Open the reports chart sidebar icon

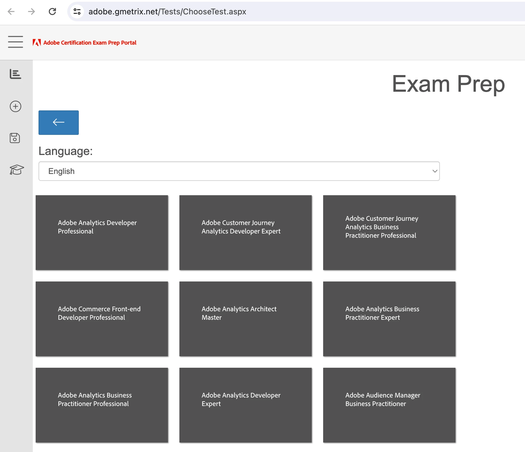click(x=16, y=74)
